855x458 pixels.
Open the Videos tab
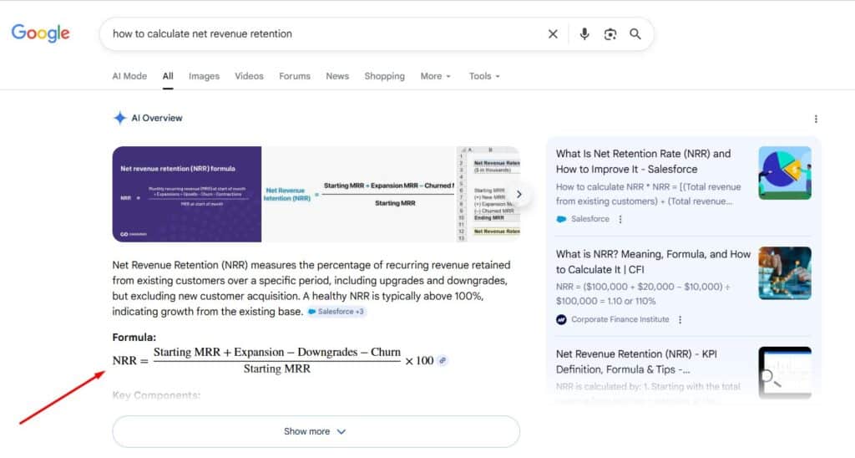coord(249,76)
